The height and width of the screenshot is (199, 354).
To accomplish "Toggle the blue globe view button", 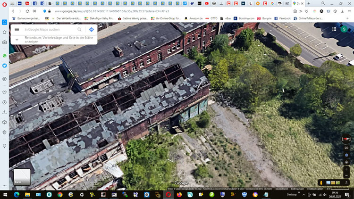I will tap(346, 155).
